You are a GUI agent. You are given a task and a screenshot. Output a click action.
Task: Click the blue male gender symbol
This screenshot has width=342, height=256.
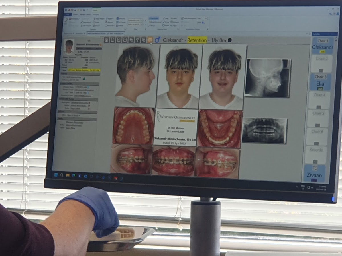click(x=157, y=40)
